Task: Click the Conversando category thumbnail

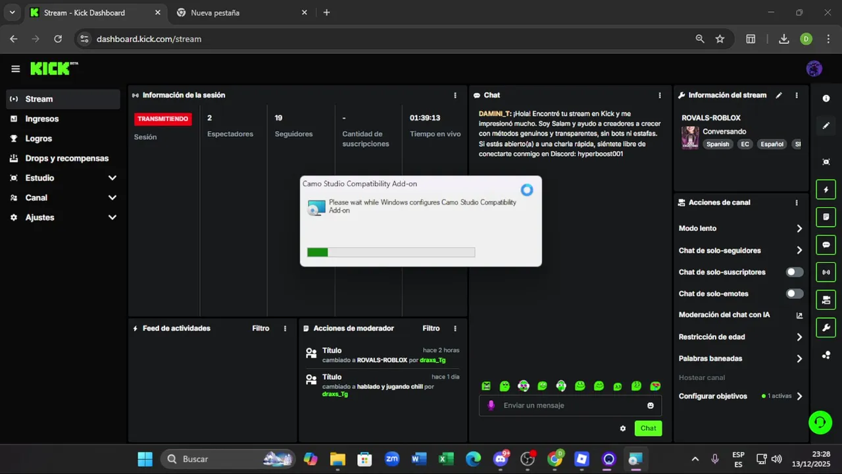Action: (x=690, y=138)
